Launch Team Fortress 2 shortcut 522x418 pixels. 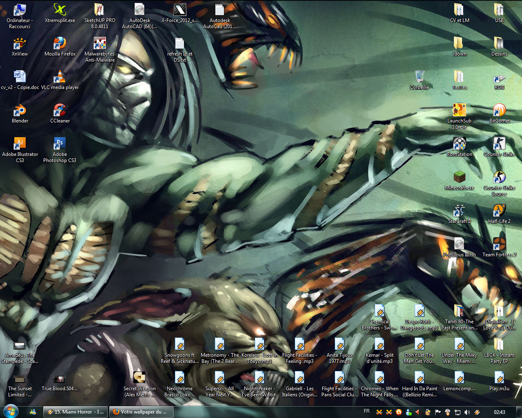tap(499, 248)
